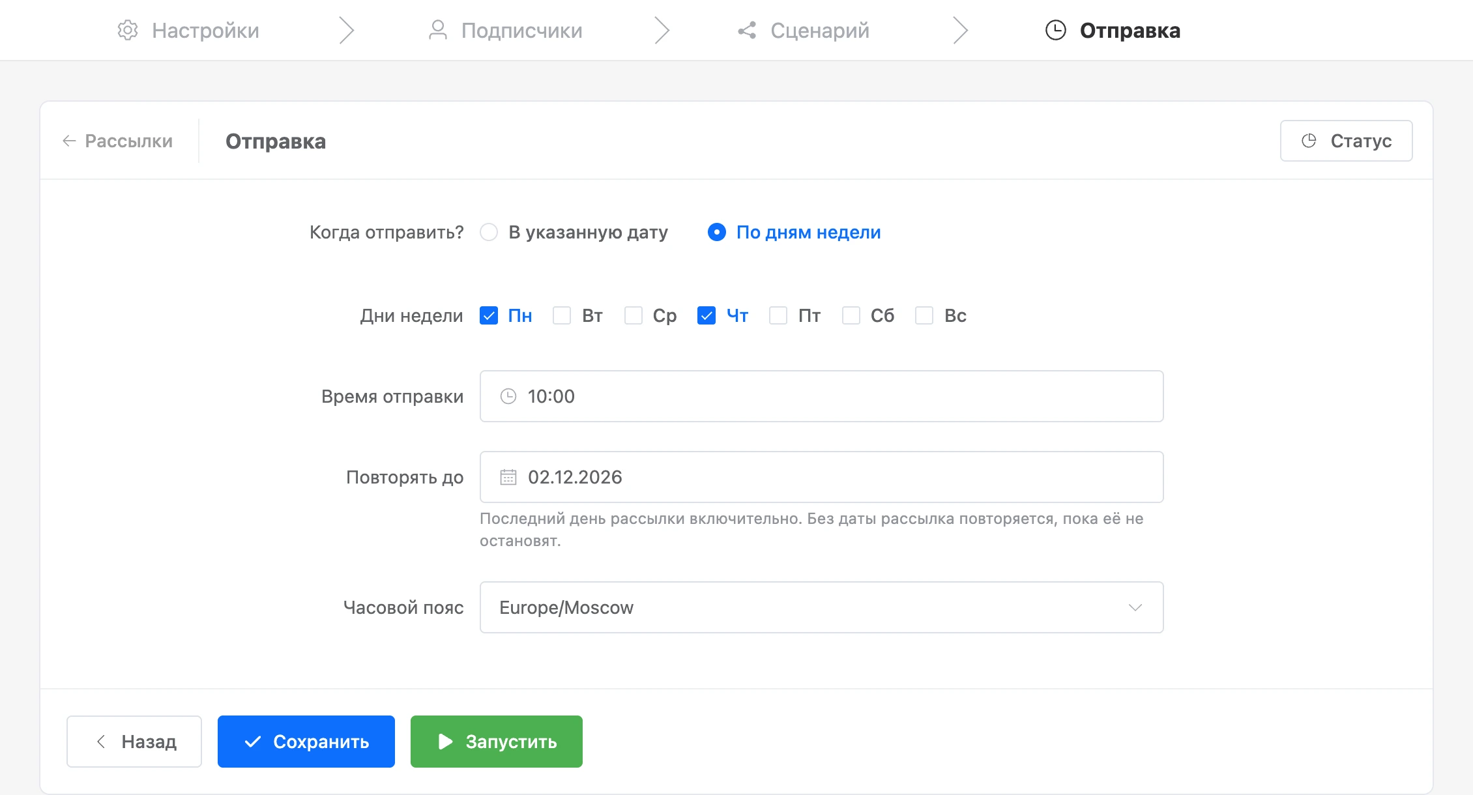This screenshot has width=1473, height=795.
Task: Click the green Запустить button
Action: click(497, 742)
